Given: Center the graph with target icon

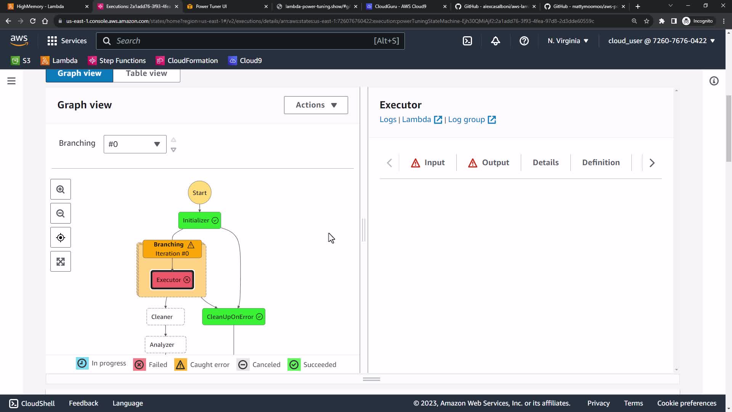Looking at the screenshot, I should tap(61, 238).
